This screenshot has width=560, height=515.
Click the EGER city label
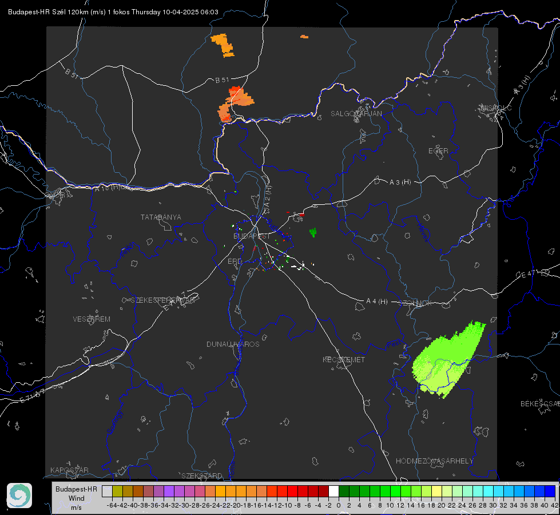438,151
